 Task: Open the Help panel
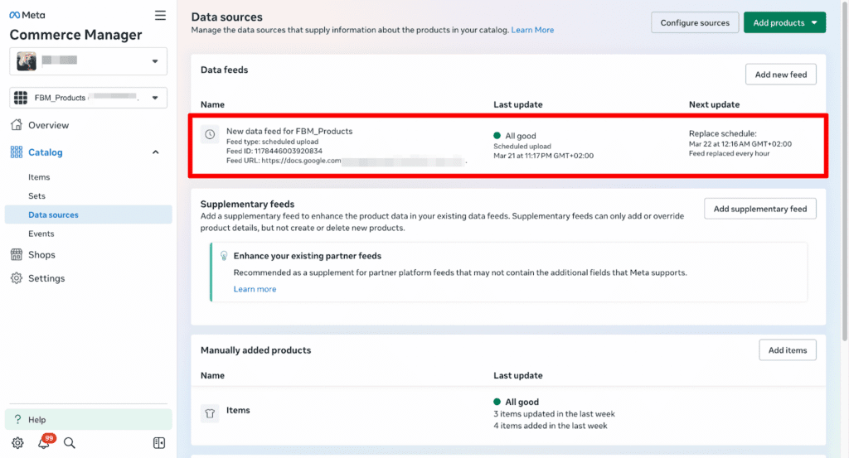point(88,420)
